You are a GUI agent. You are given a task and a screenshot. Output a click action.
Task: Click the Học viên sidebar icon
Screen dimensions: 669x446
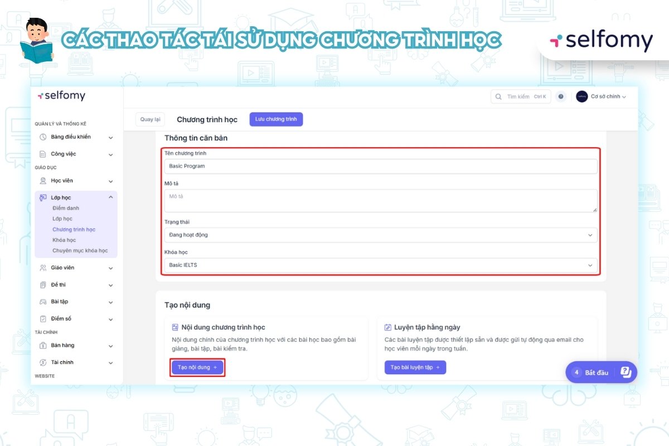pyautogui.click(x=43, y=181)
